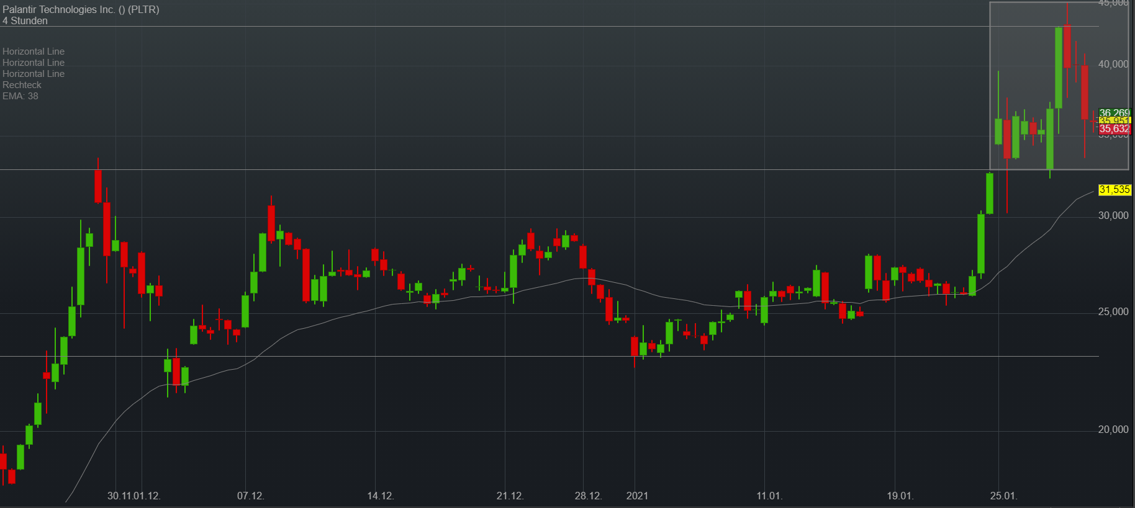Click the topmost 'Horizontal Line' legend entry
1135x508 pixels.
click(x=34, y=51)
